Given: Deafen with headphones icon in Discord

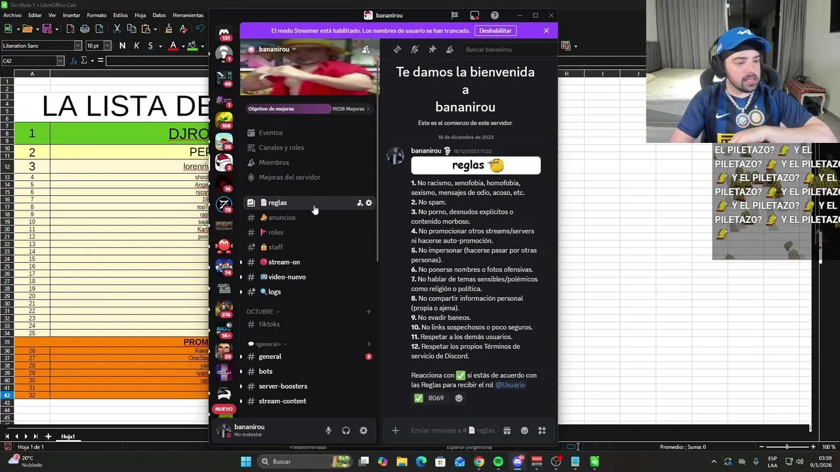Looking at the screenshot, I should pos(346,431).
